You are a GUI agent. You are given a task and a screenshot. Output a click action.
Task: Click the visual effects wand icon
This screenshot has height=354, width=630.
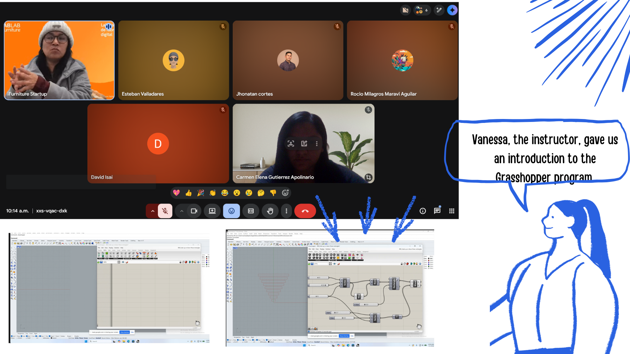point(439,10)
